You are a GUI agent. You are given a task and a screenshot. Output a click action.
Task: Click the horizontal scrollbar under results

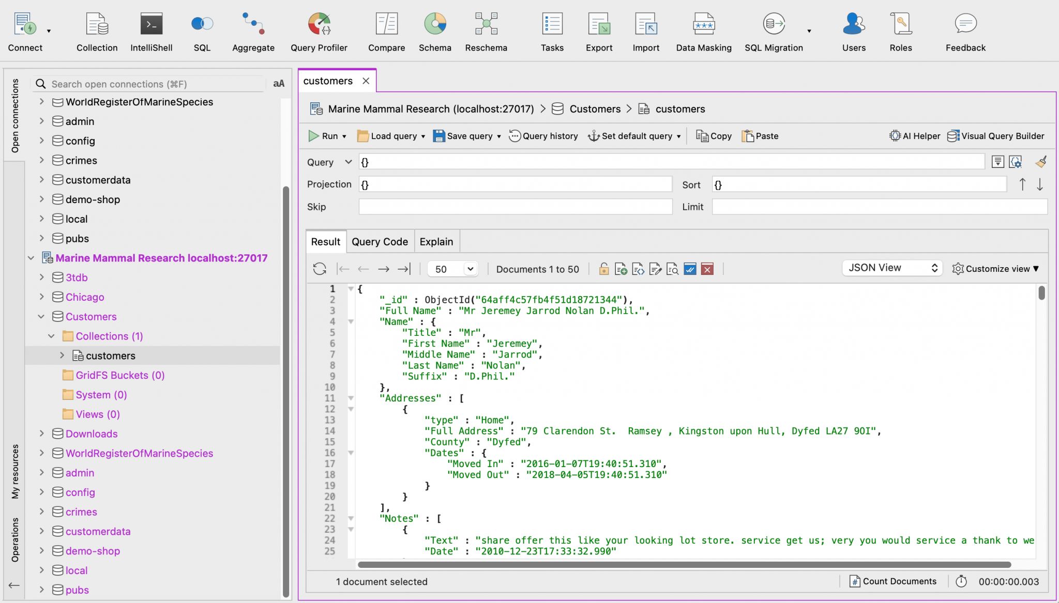[x=684, y=565]
